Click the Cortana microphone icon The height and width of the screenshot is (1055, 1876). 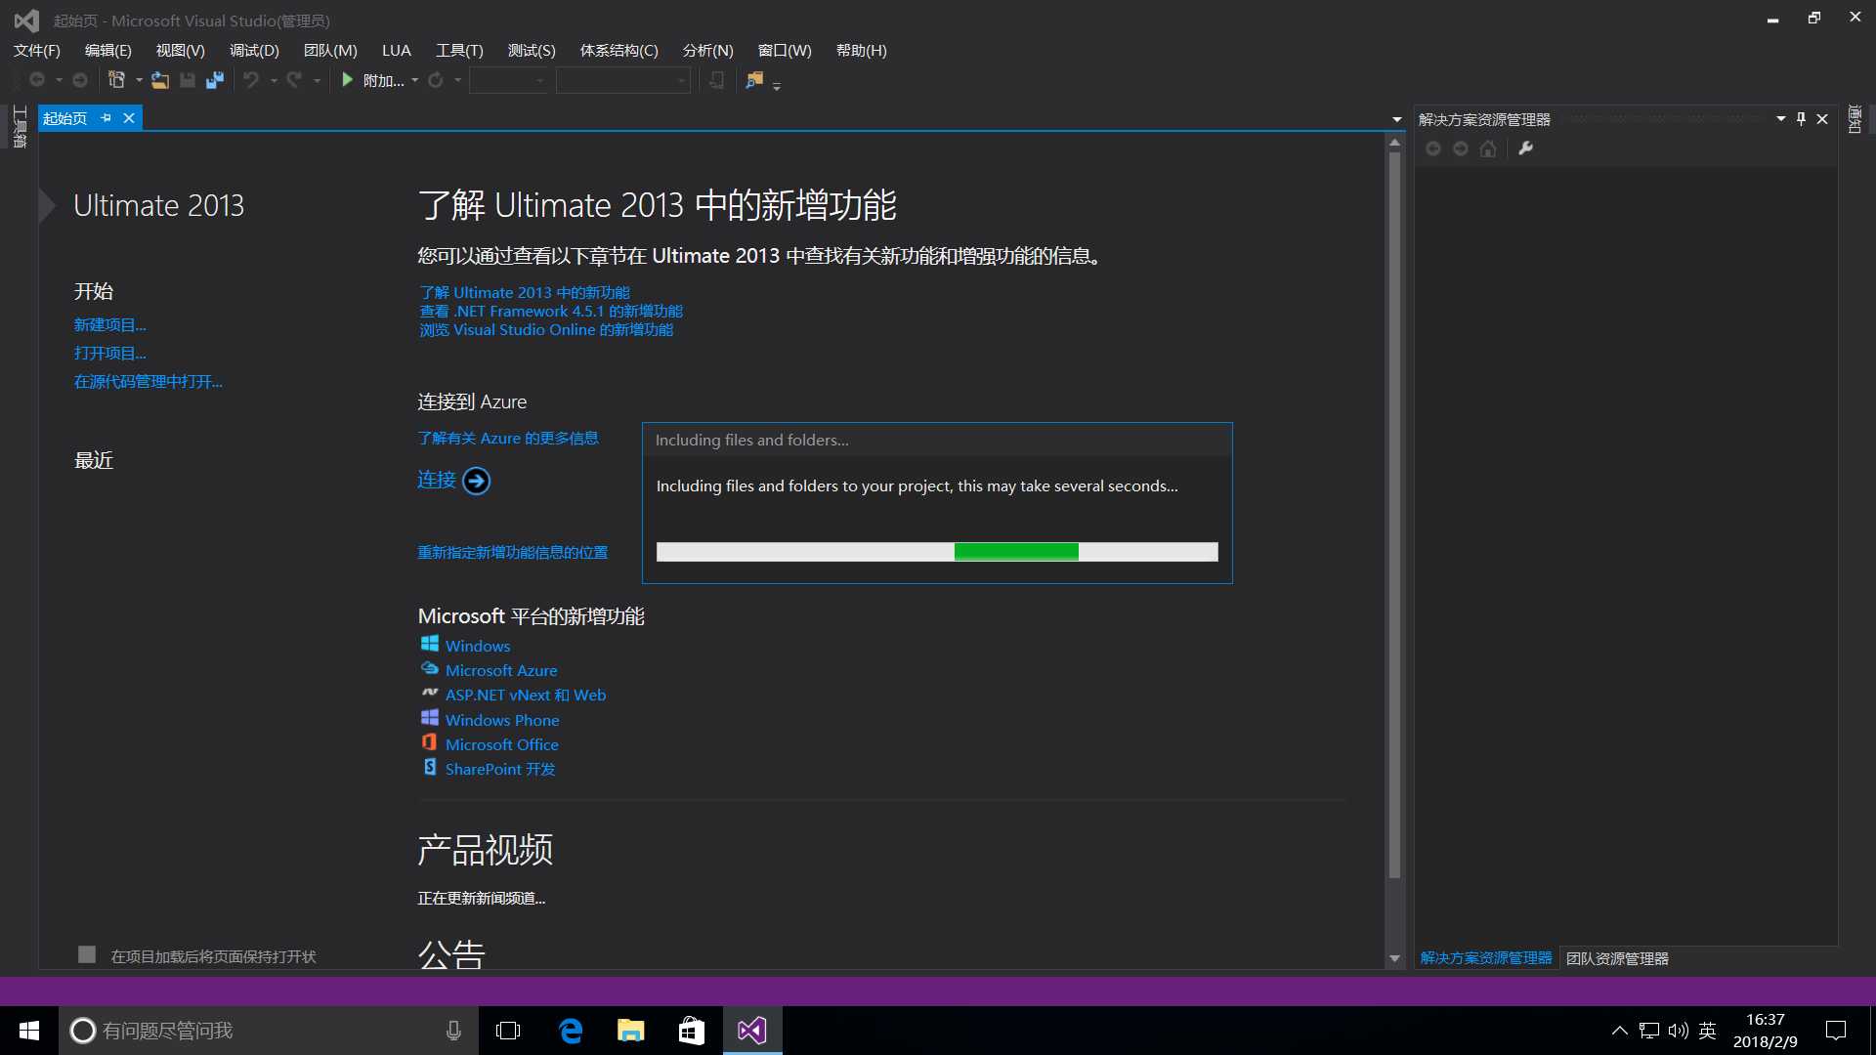pyautogui.click(x=453, y=1031)
